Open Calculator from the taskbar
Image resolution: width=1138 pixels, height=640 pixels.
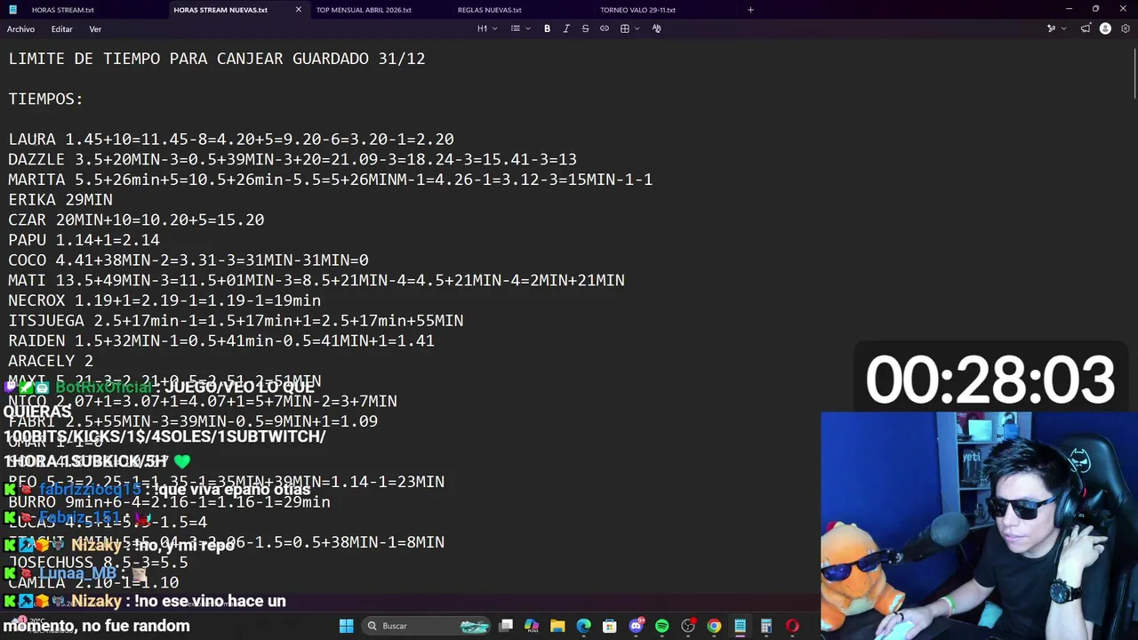[x=765, y=626]
